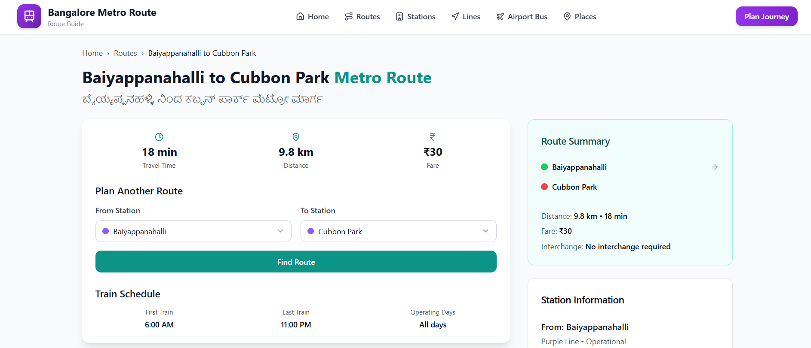The image size is (811, 348).
Task: Click green dot next to Baiyappanahalli
Action: (x=544, y=167)
